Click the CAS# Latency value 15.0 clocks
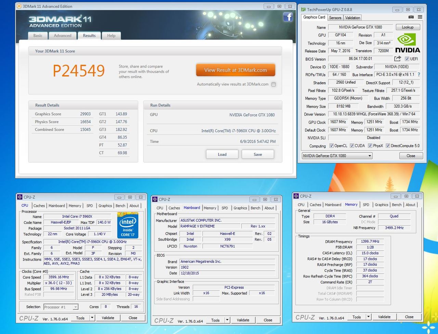This screenshot has height=334, width=438. pos(370,253)
